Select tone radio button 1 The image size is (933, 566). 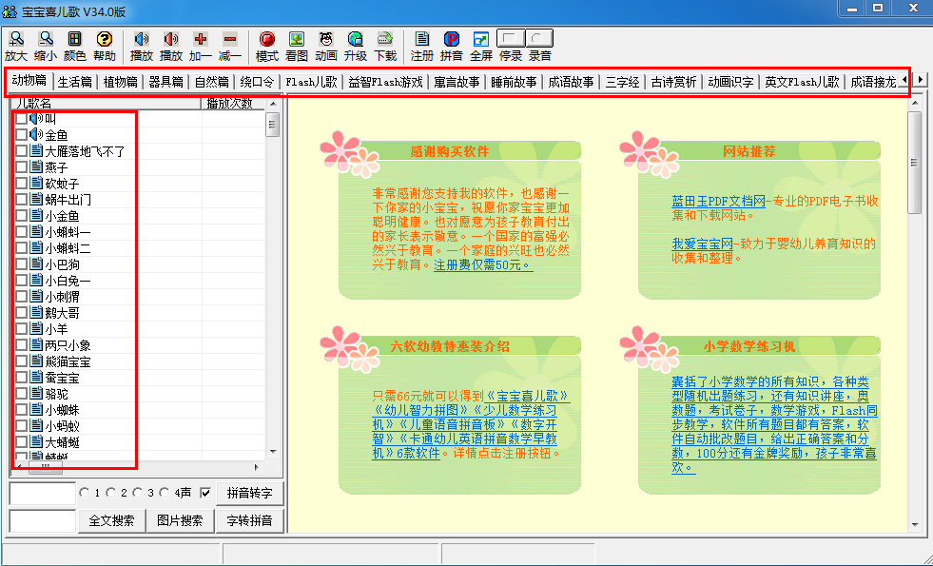(x=85, y=493)
